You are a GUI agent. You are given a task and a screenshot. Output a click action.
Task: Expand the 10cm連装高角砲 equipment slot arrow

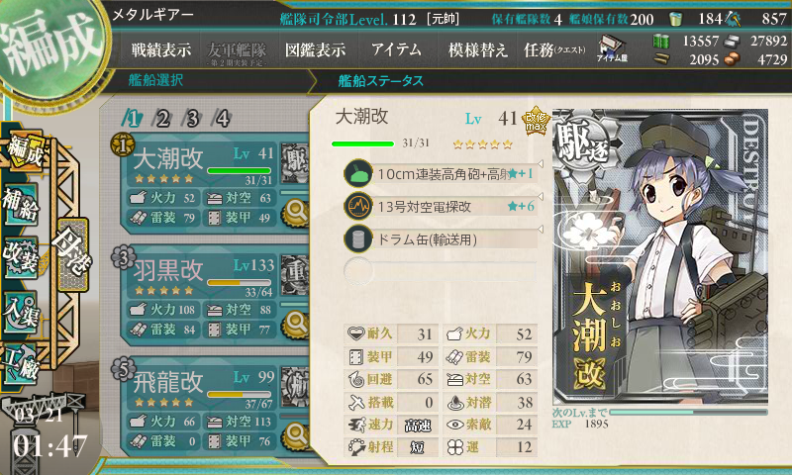pyautogui.click(x=540, y=164)
